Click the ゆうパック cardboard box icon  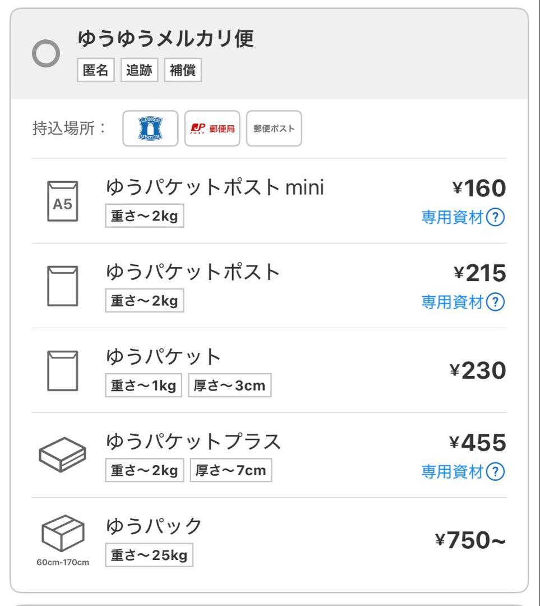[x=63, y=534]
